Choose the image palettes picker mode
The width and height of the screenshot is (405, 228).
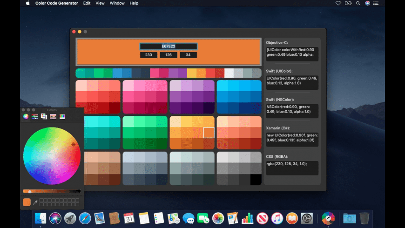click(53, 116)
